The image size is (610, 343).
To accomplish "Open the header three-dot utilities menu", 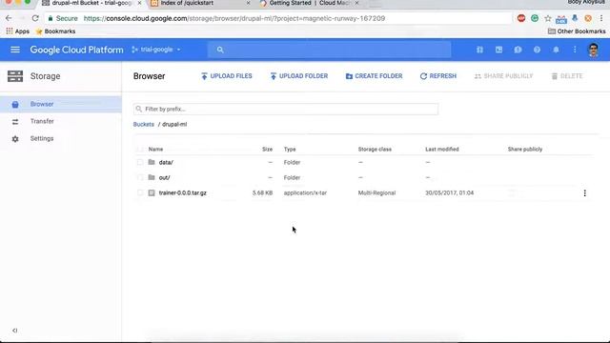I will [575, 50].
